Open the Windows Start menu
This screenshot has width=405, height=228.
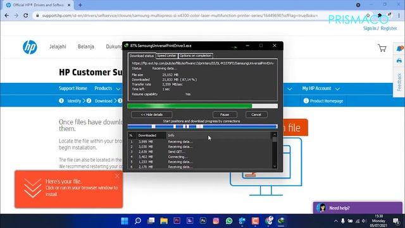click(x=125, y=221)
